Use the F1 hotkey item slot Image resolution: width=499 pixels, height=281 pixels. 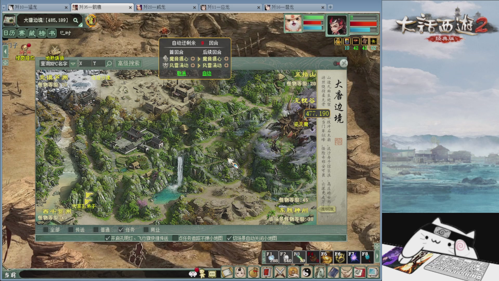coord(272,257)
